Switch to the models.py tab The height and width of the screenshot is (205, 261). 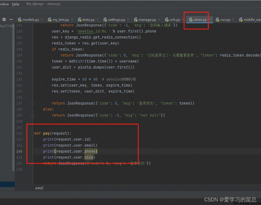pyautogui.click(x=31, y=20)
